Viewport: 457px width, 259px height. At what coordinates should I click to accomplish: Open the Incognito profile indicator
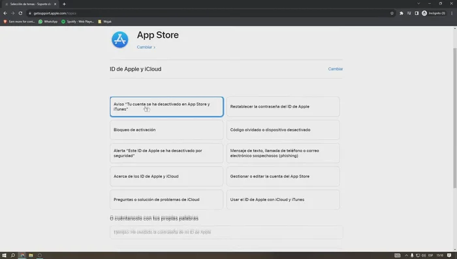tap(433, 13)
